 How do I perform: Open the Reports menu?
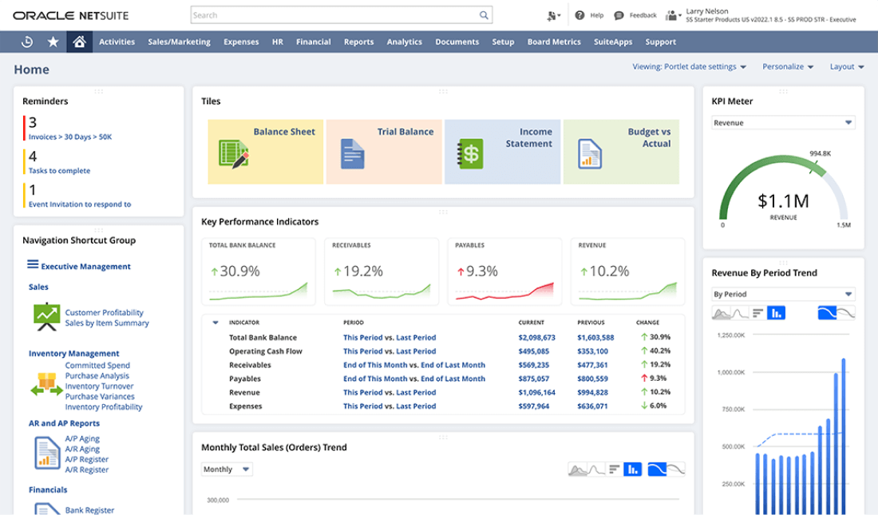pyautogui.click(x=358, y=42)
